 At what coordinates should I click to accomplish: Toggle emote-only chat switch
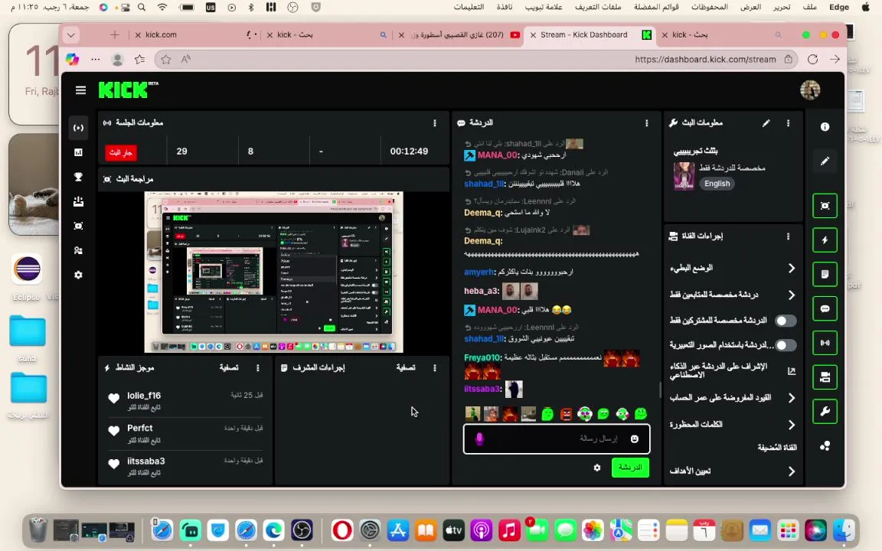coord(786,344)
